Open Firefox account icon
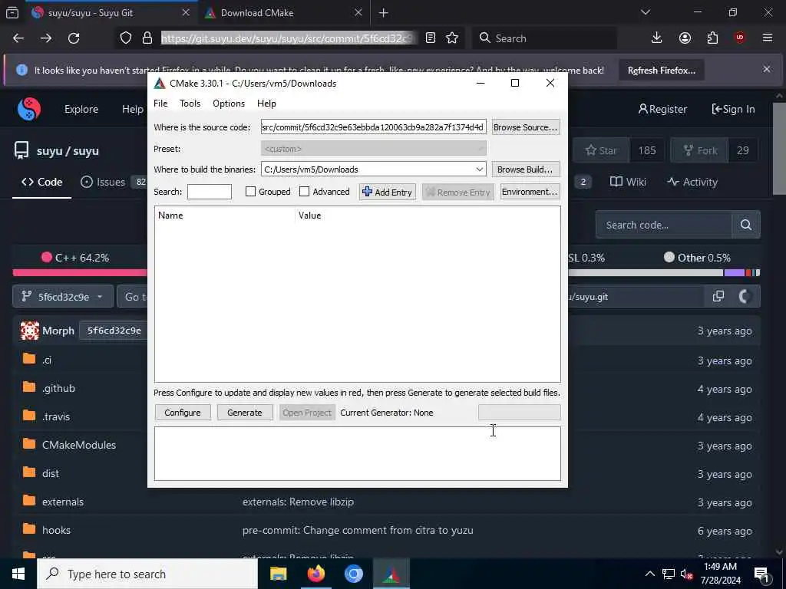This screenshot has width=786, height=589. click(685, 38)
